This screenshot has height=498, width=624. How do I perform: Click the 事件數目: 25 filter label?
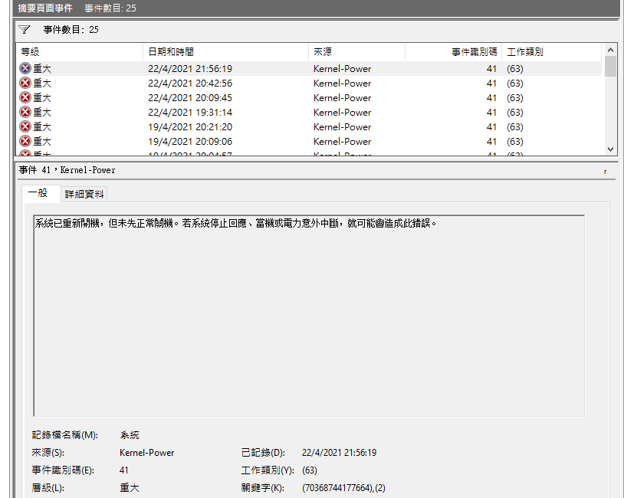tap(71, 30)
